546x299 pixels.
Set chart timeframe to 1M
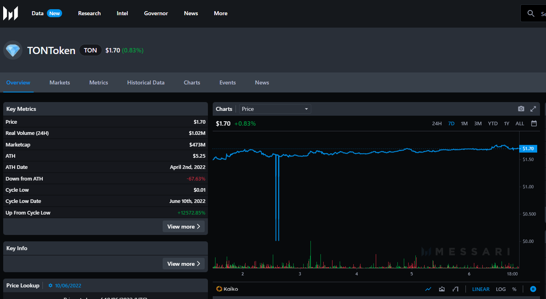[464, 123]
